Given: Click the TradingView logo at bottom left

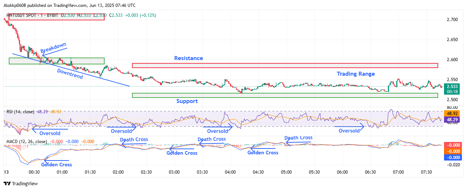Looking at the screenshot, I should tap(20, 184).
